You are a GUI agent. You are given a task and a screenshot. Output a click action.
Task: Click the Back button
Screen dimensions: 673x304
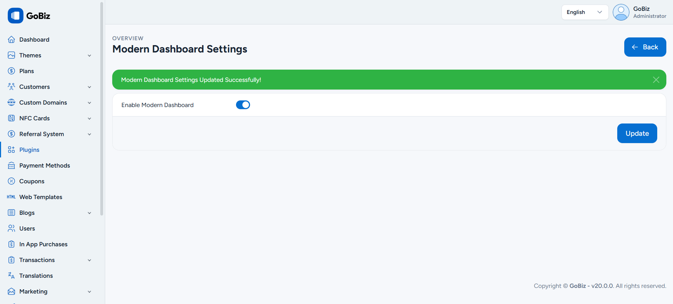click(645, 47)
